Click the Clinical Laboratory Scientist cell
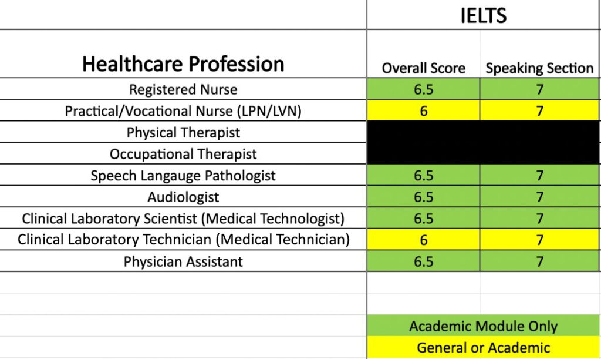The image size is (601, 359). tap(183, 219)
